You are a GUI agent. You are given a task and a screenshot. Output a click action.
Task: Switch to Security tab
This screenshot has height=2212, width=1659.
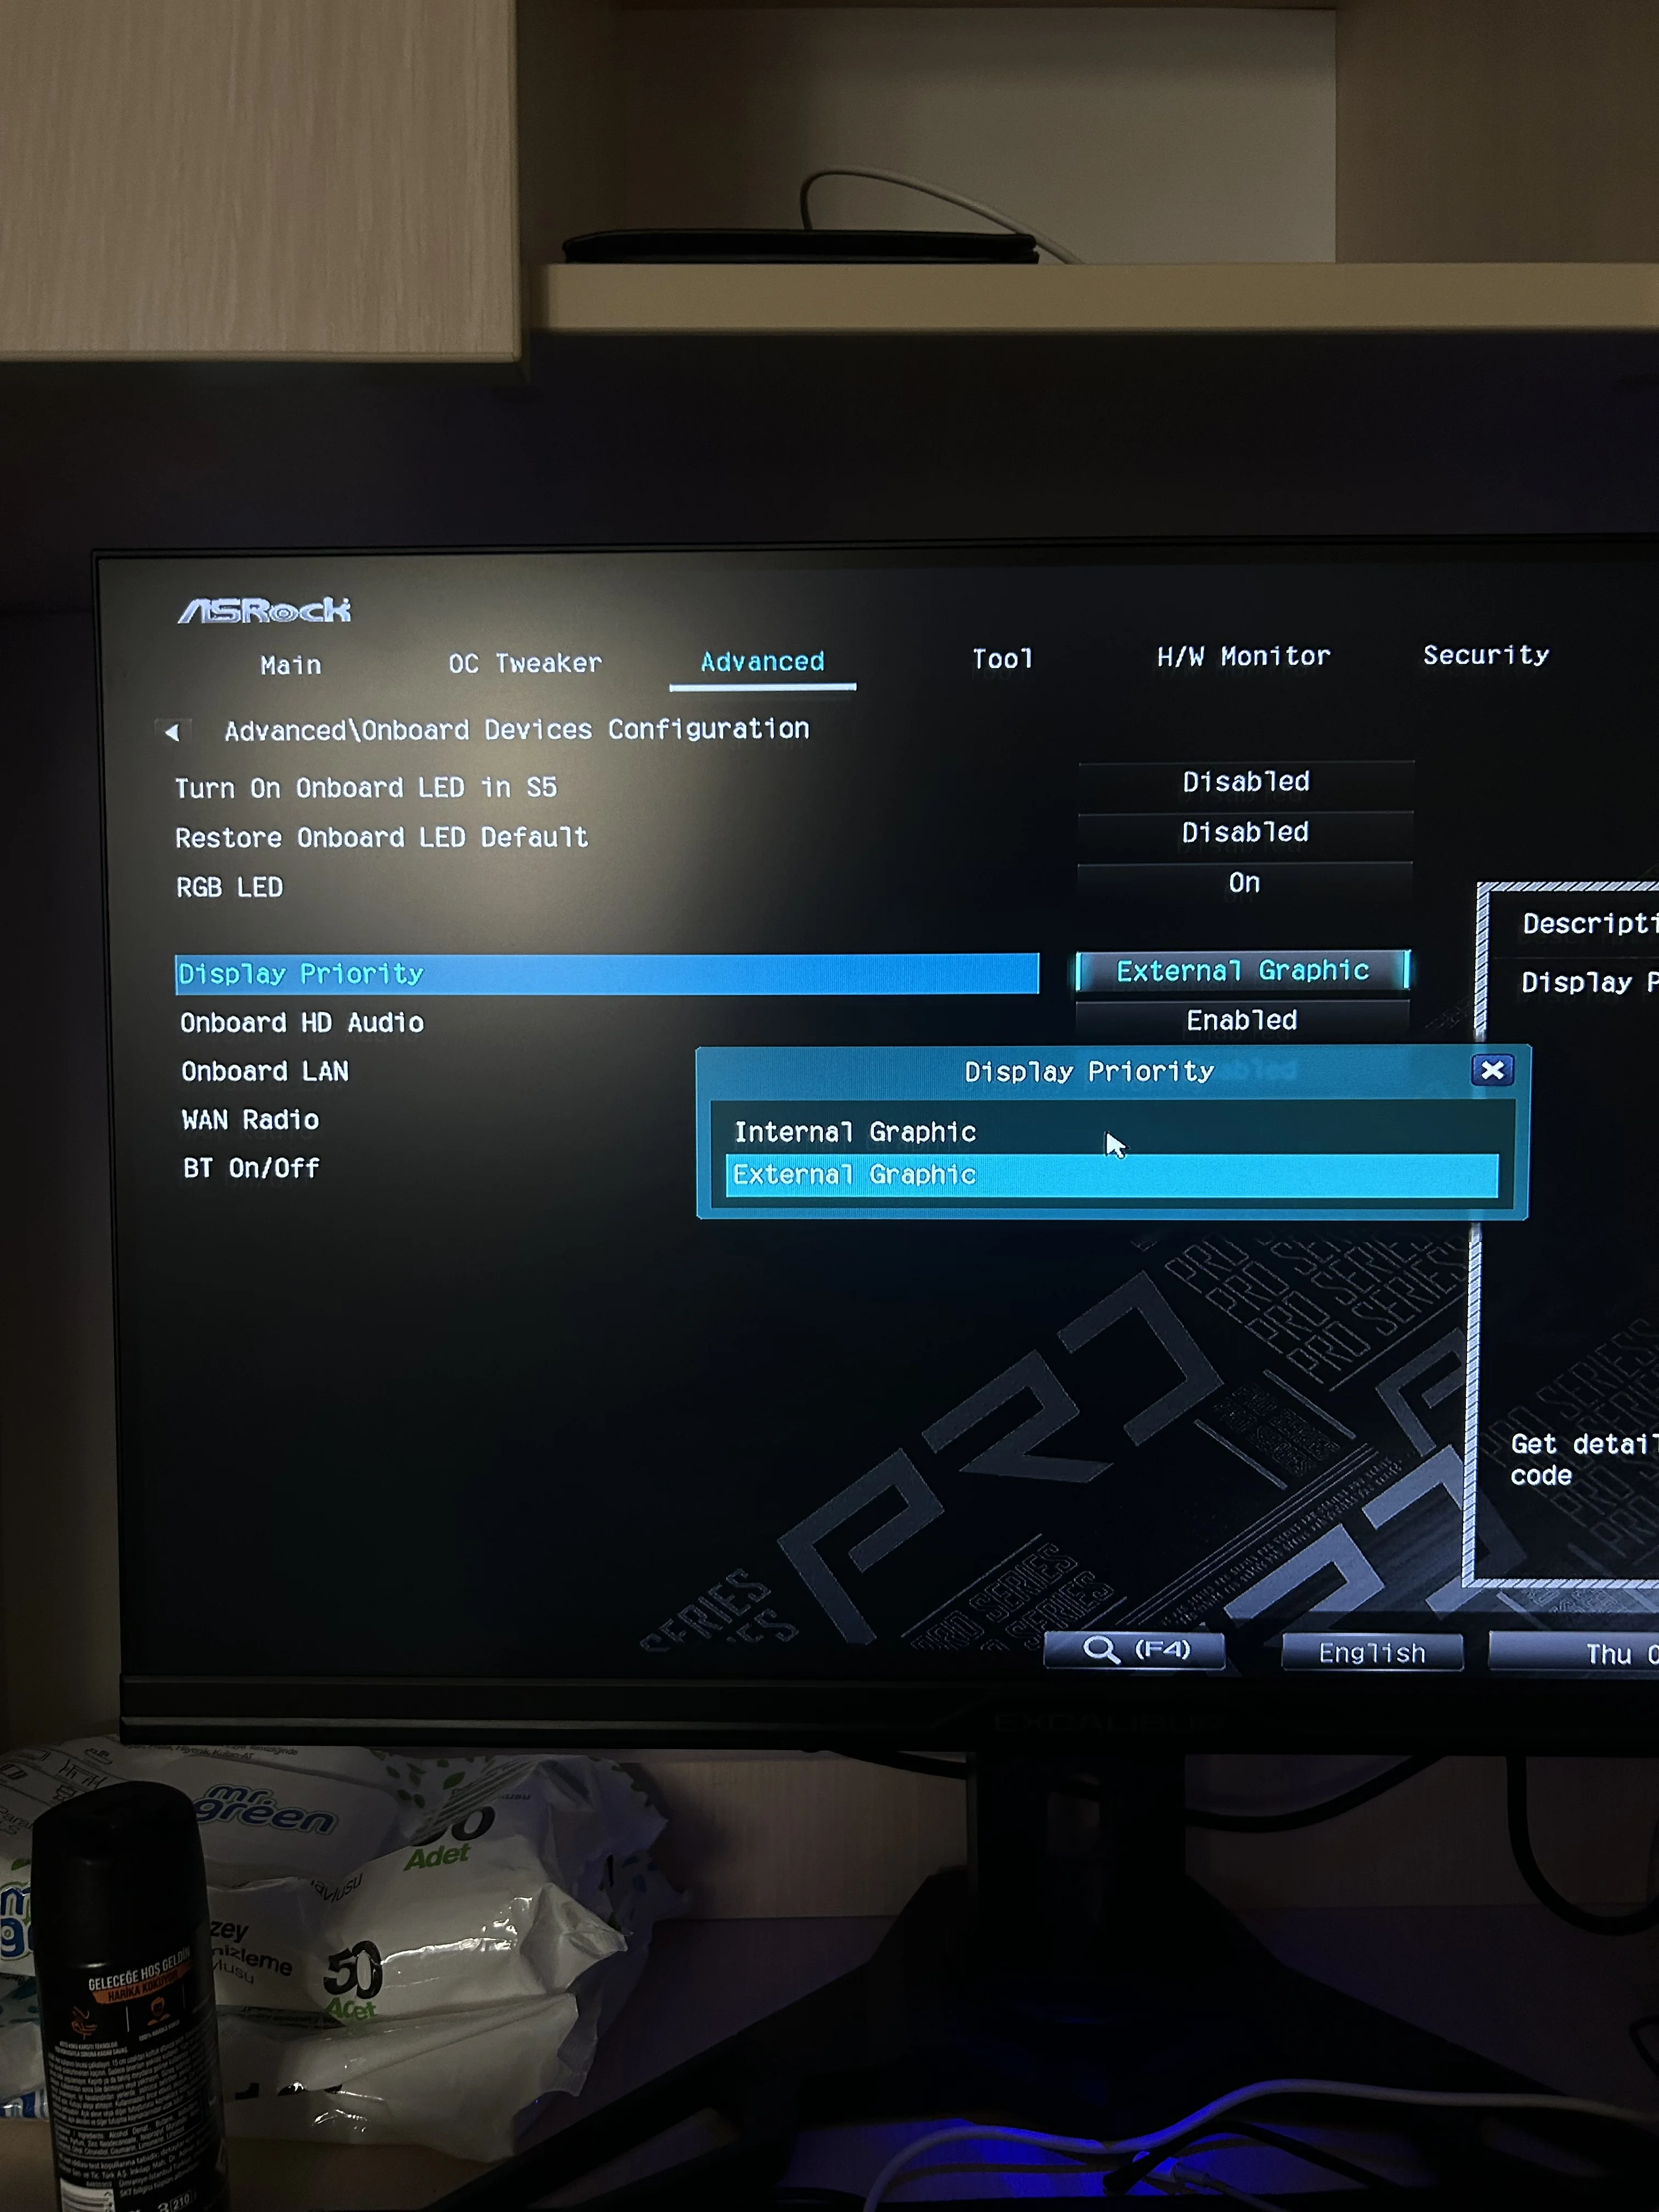click(x=1485, y=655)
